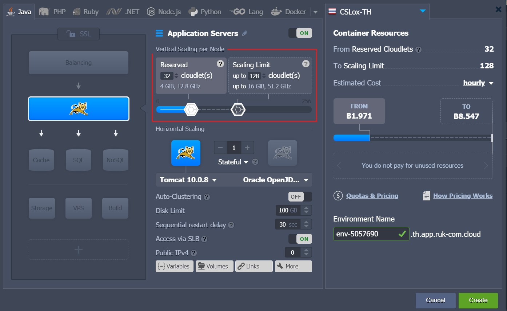Adjust Disk Limit stepper arrows

point(306,211)
